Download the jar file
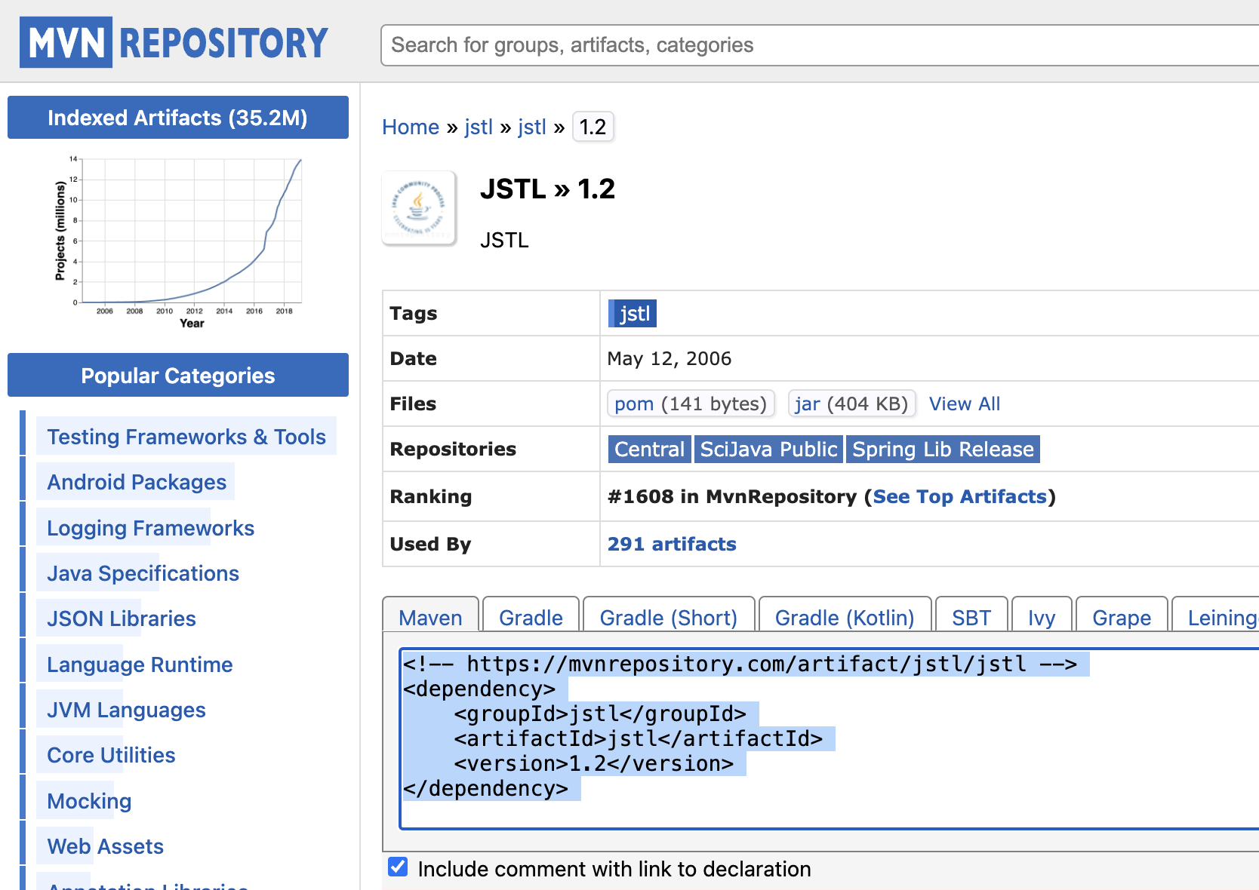 pos(851,404)
